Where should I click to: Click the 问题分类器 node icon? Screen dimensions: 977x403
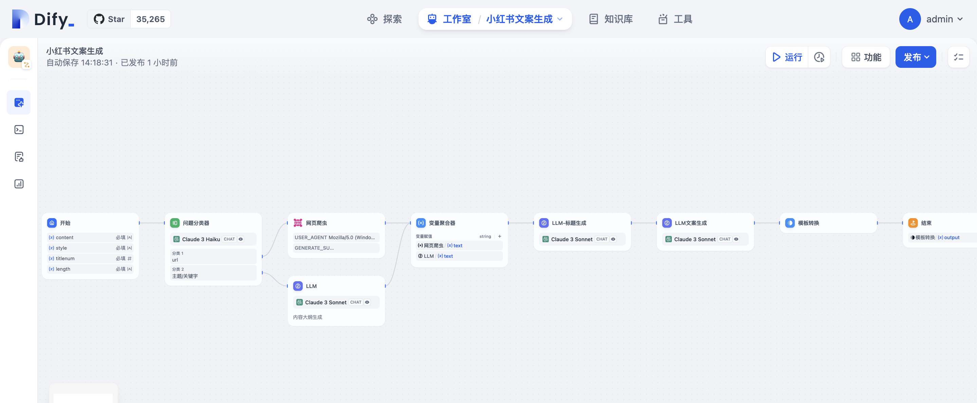tap(175, 223)
